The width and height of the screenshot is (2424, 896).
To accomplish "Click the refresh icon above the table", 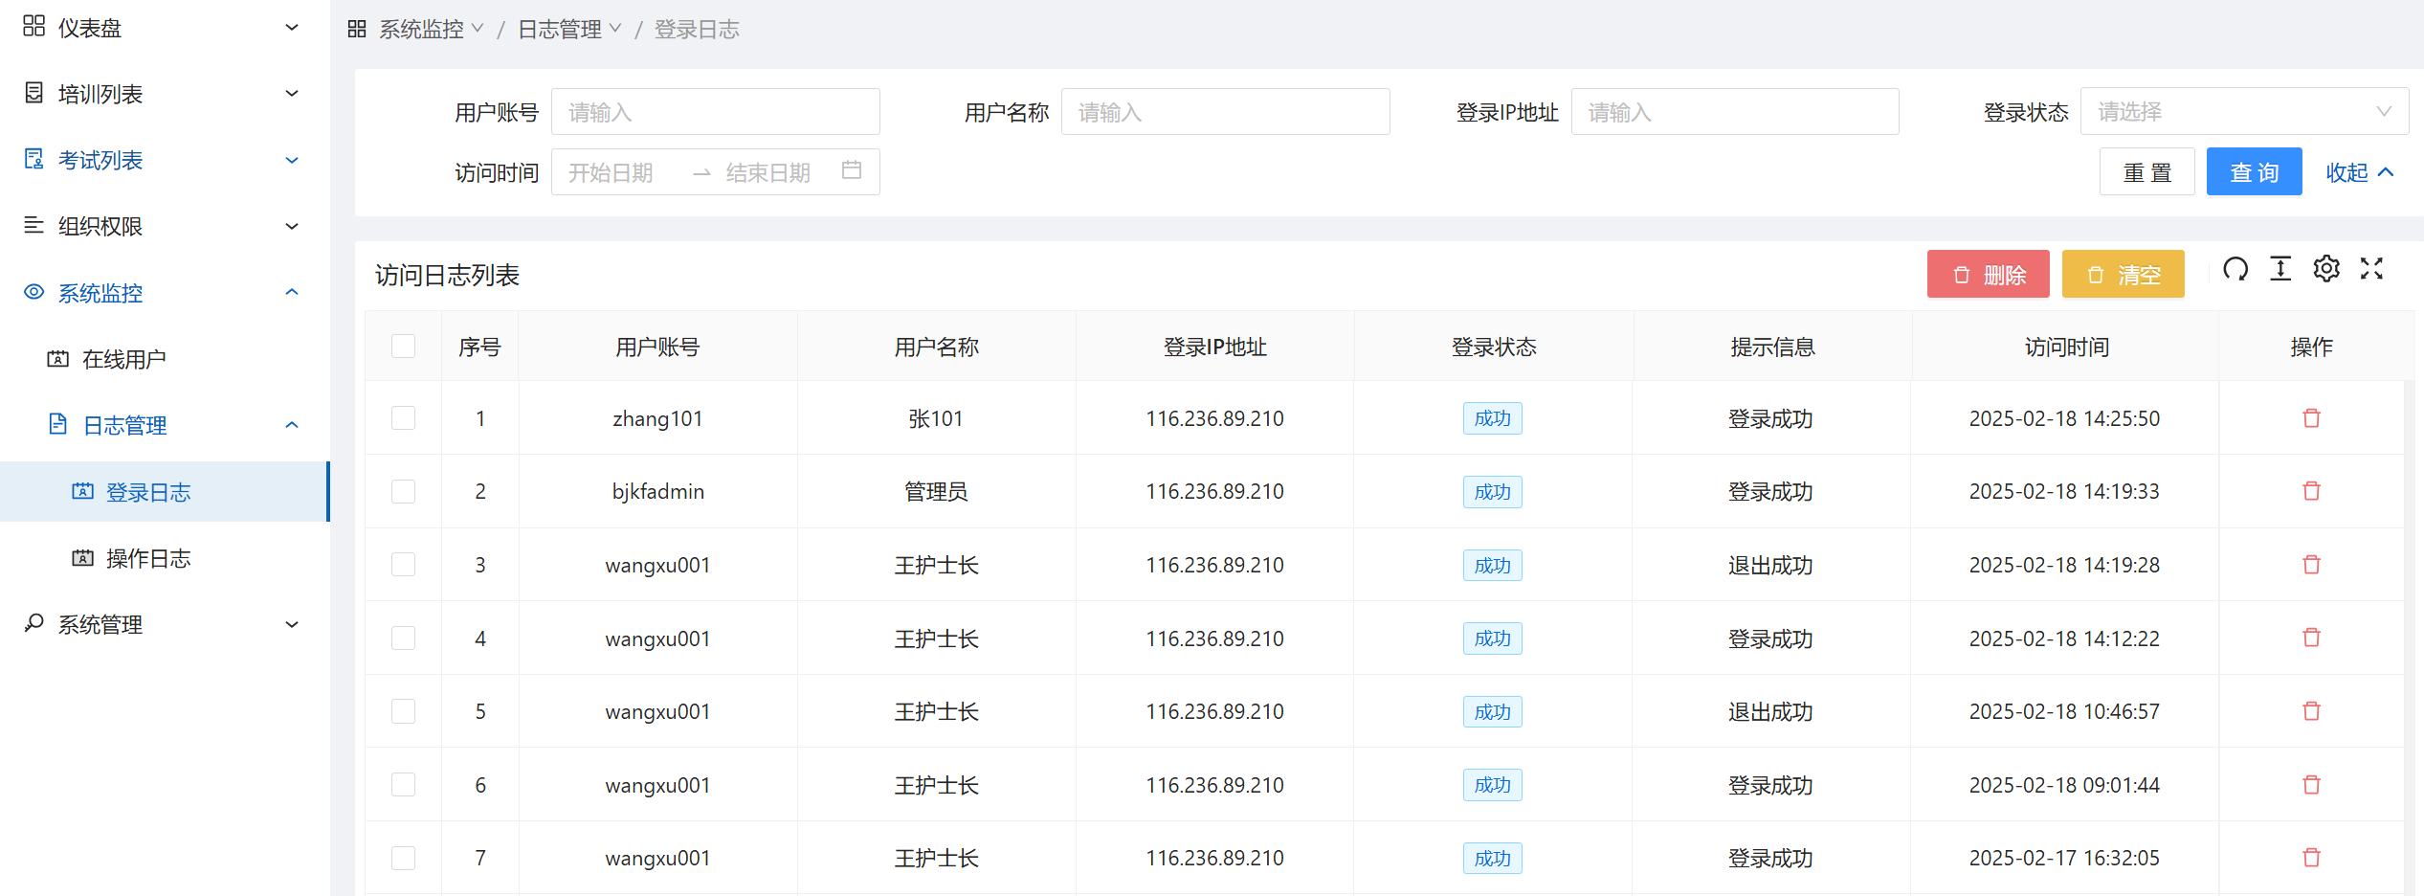I will click(x=2235, y=270).
